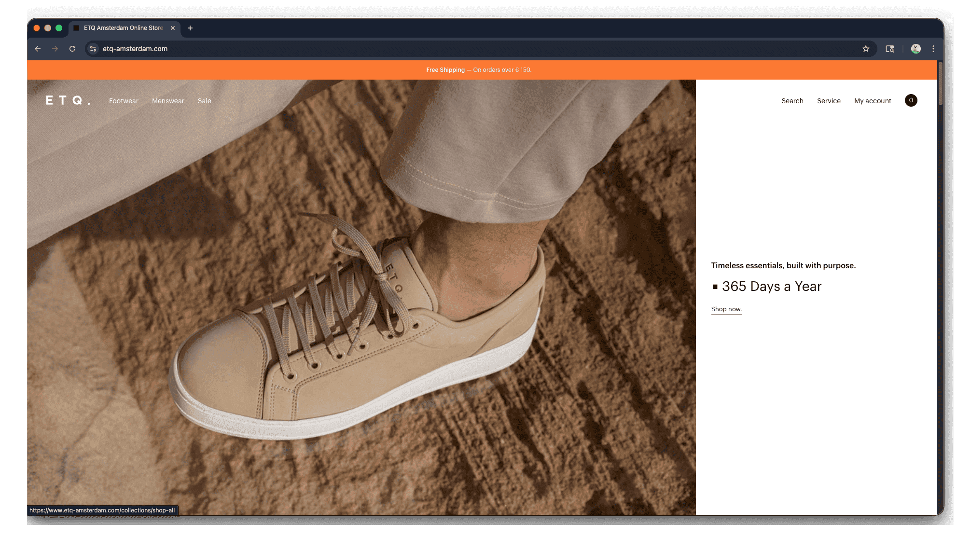Open My account
Viewport: 971px width, 551px height.
coord(873,101)
